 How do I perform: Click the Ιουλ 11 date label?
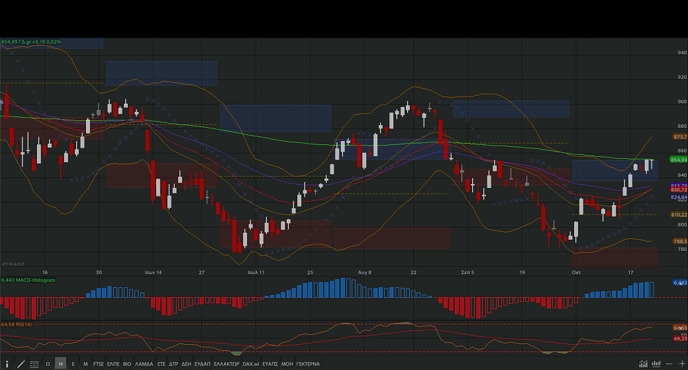(x=256, y=272)
